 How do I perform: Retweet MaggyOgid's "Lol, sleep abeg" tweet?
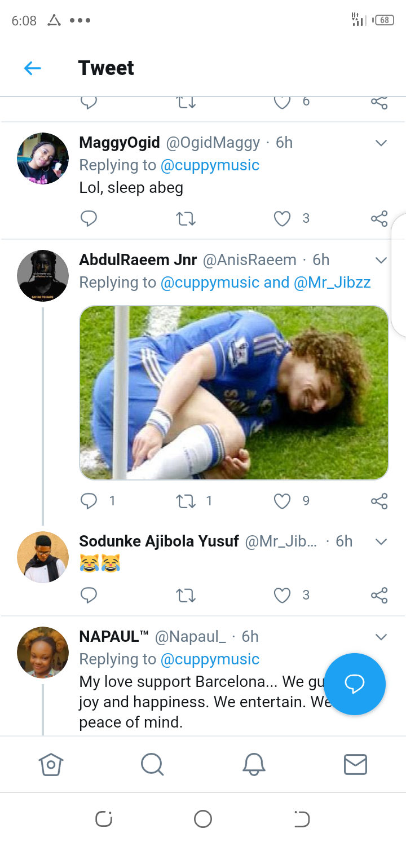[186, 218]
